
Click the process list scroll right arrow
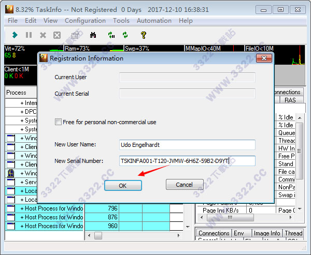tap(178, 235)
